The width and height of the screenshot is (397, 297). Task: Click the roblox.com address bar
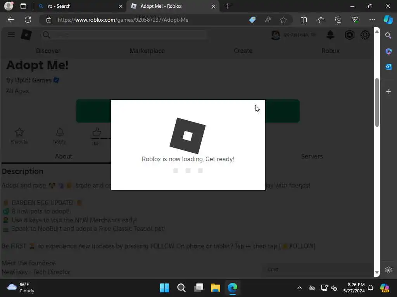pos(123,20)
